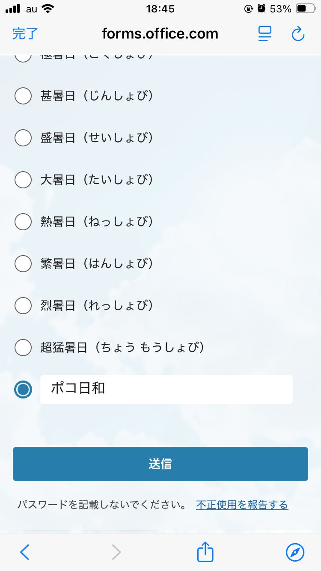Screen dimensions: 321x571
Task: Open the 不正使用を報告する link
Action: [x=242, y=505]
